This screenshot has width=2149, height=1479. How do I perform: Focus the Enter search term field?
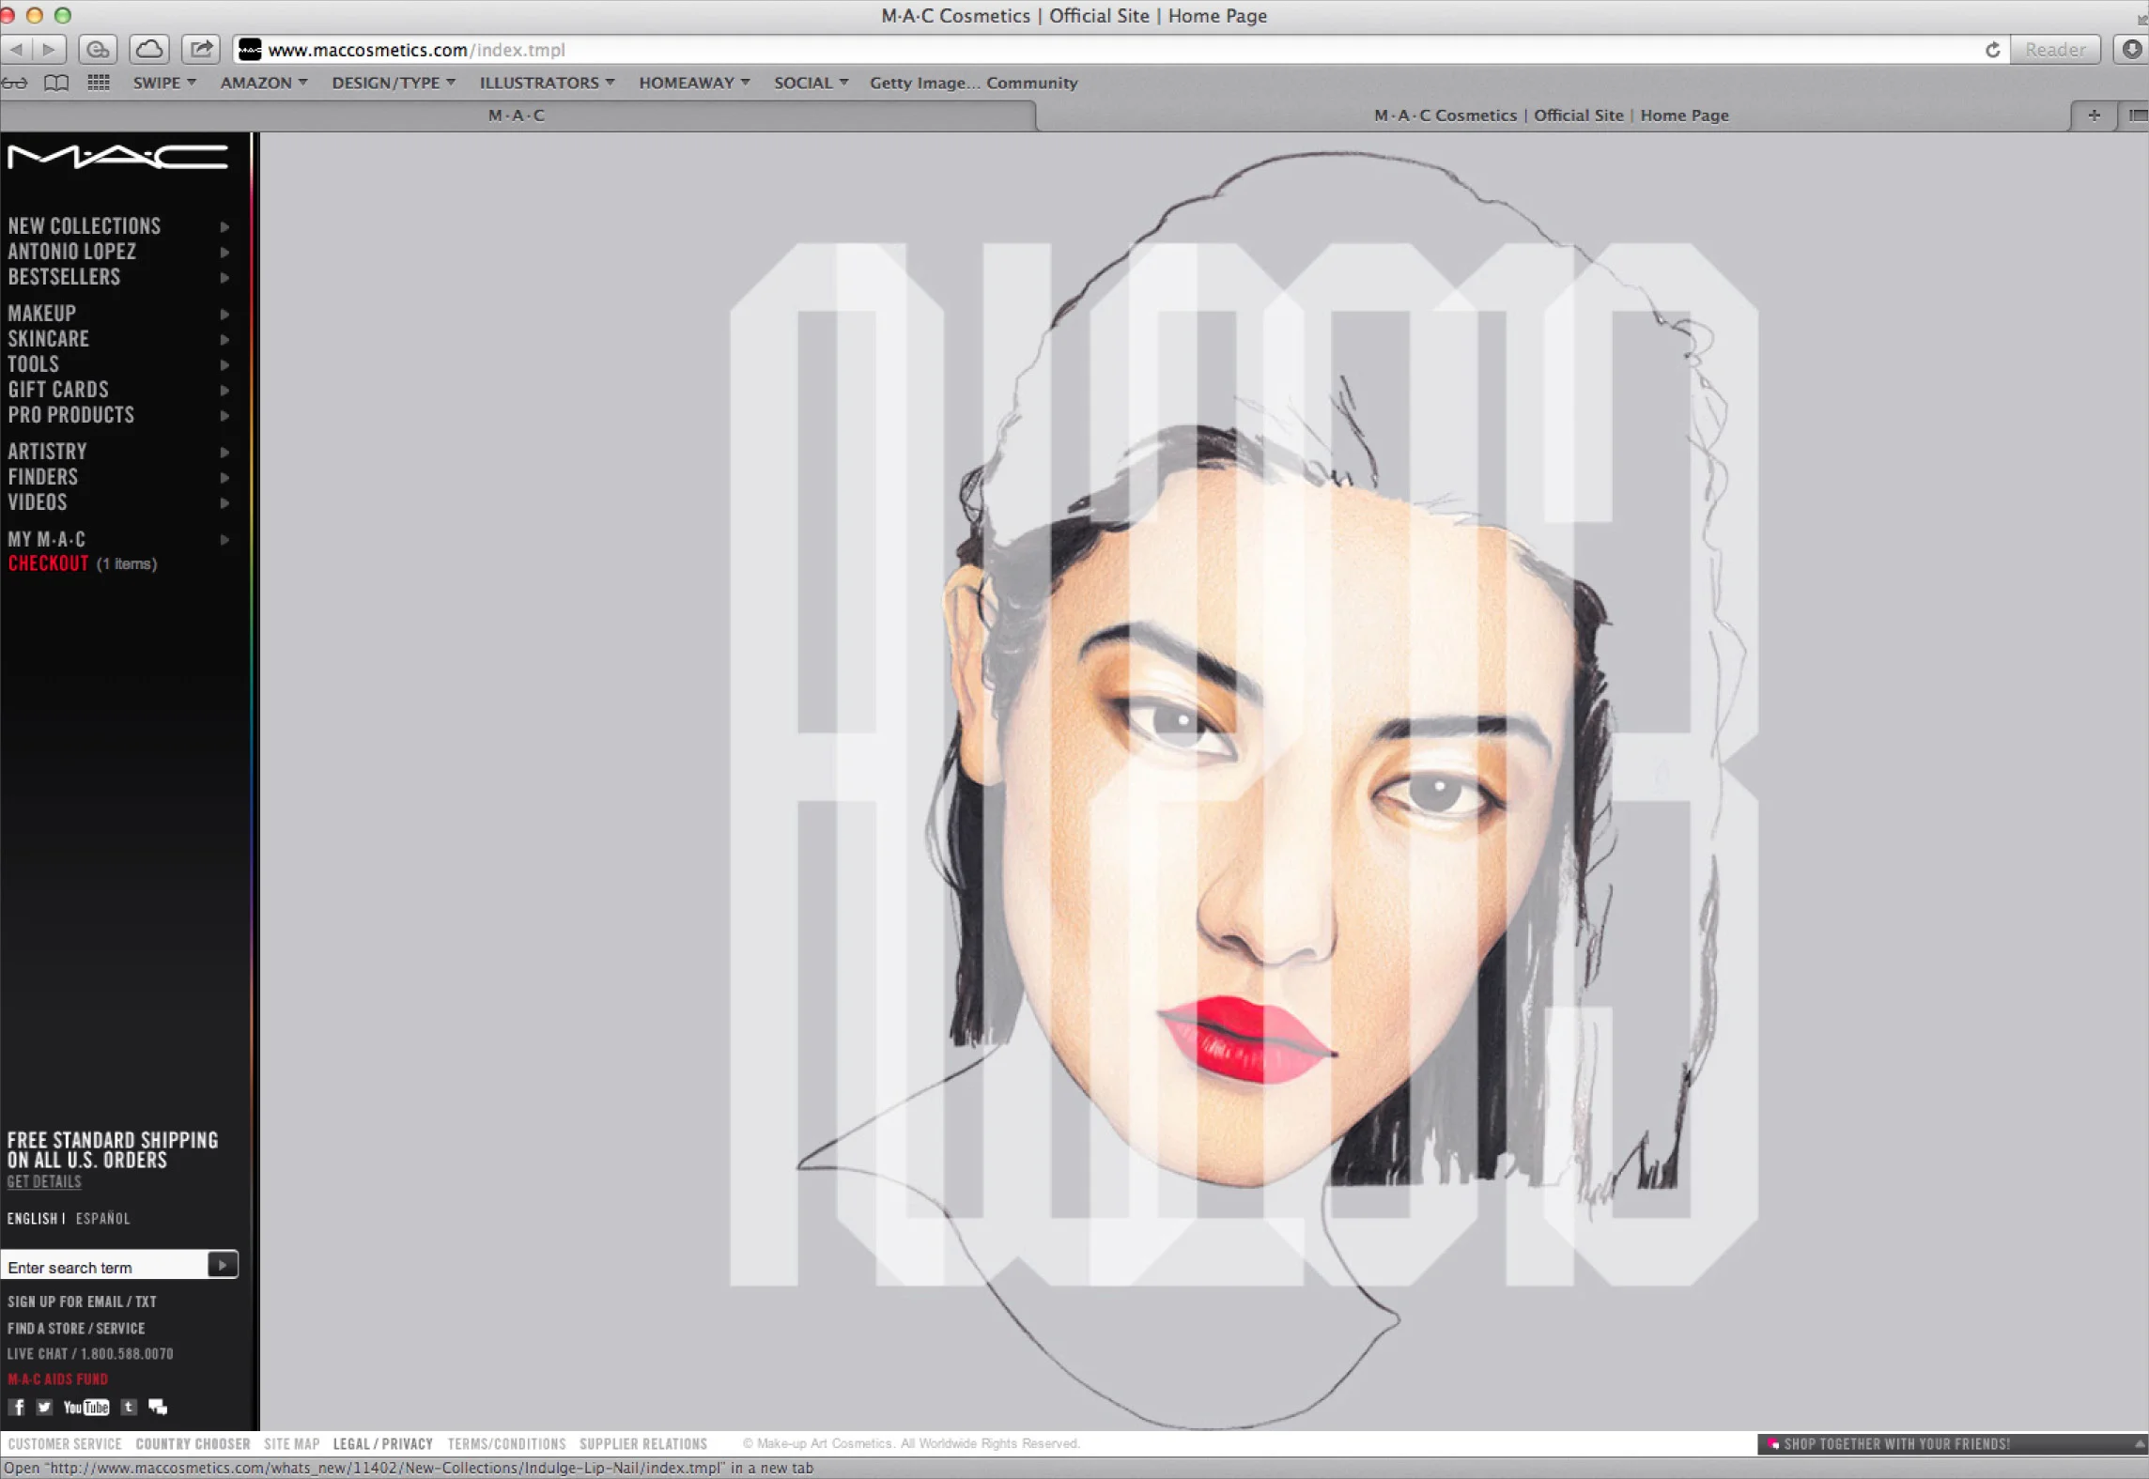click(x=104, y=1267)
